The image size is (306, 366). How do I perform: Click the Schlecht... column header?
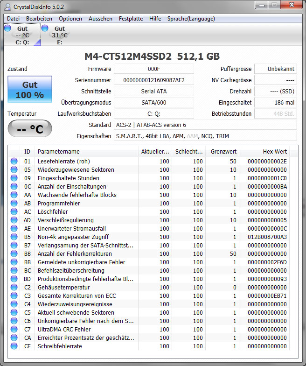pos(188,151)
